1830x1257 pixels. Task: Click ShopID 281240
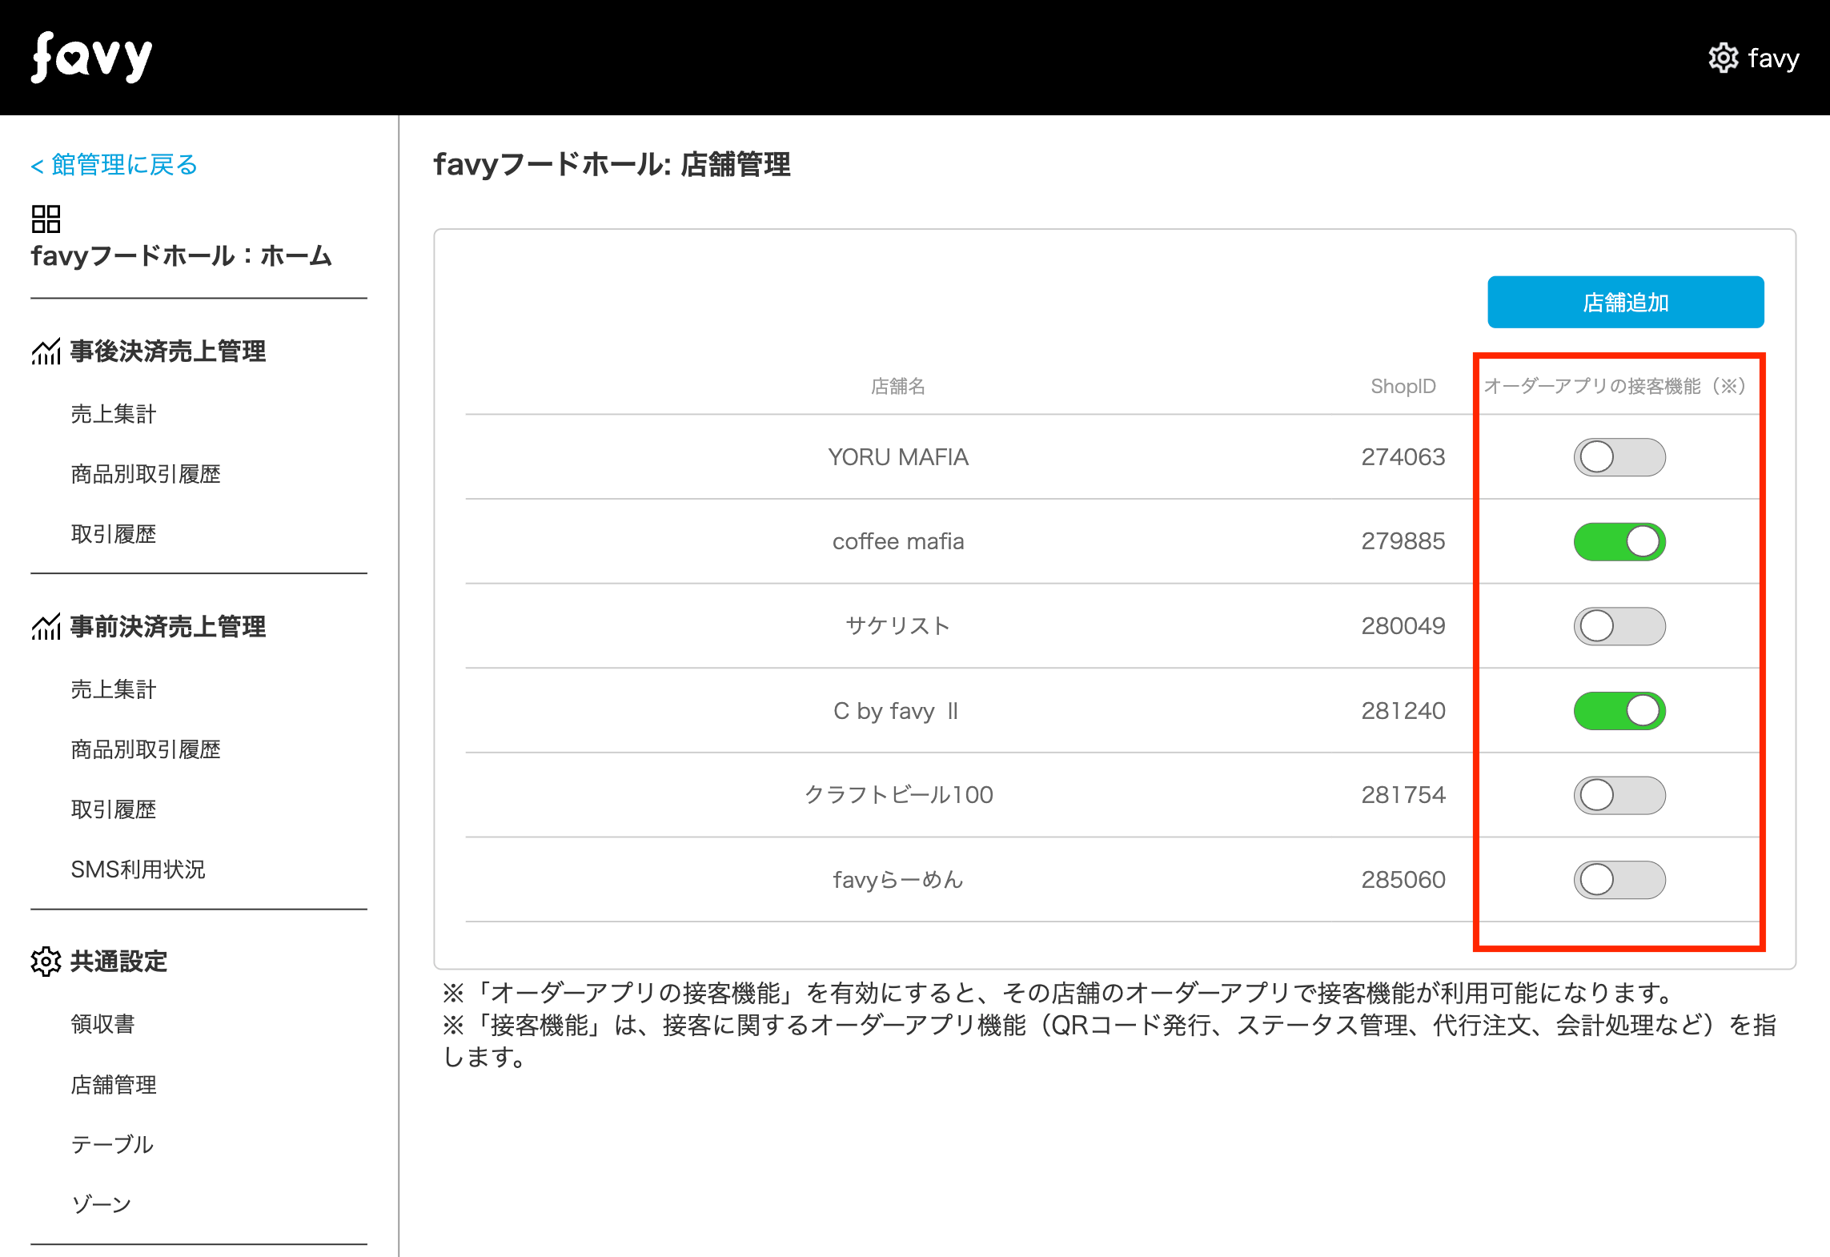point(1403,711)
